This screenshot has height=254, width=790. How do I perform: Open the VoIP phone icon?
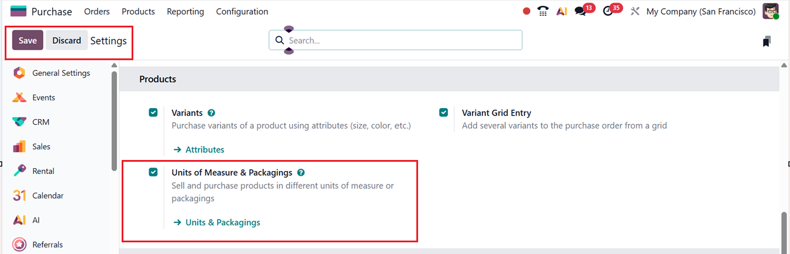tap(543, 11)
